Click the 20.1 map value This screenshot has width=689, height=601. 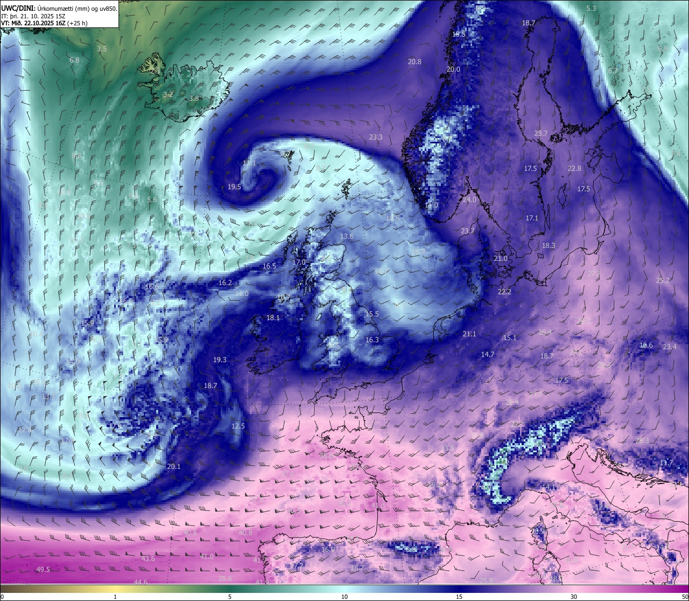(174, 467)
